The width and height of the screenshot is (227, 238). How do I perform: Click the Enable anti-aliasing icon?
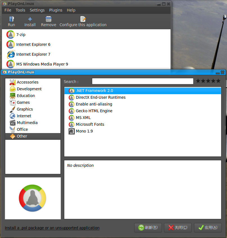tap(72, 104)
